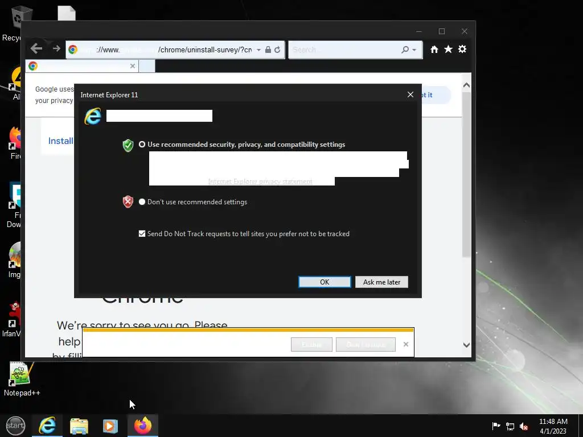Click the Chrome favicon in address bar
This screenshot has height=437, width=583.
click(73, 50)
